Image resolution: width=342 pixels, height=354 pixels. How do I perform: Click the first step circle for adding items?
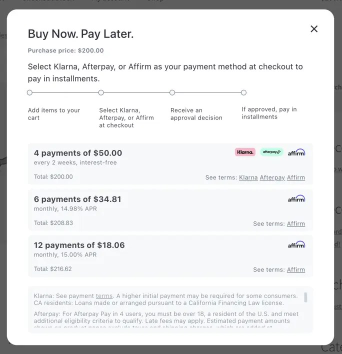point(29,92)
